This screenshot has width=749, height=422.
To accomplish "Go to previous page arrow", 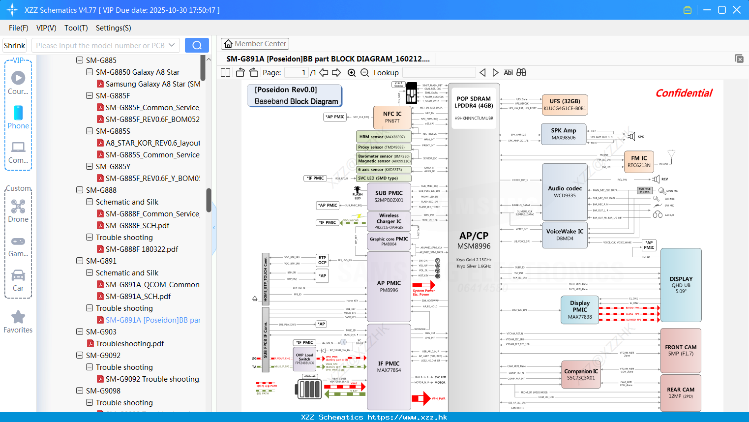I will 324,72.
